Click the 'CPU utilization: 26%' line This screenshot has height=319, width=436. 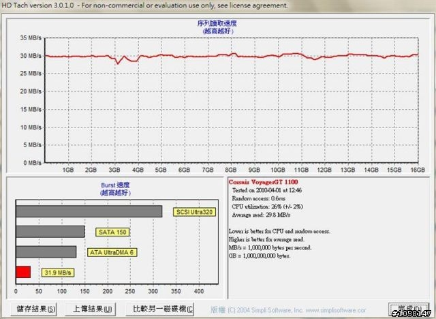267,207
